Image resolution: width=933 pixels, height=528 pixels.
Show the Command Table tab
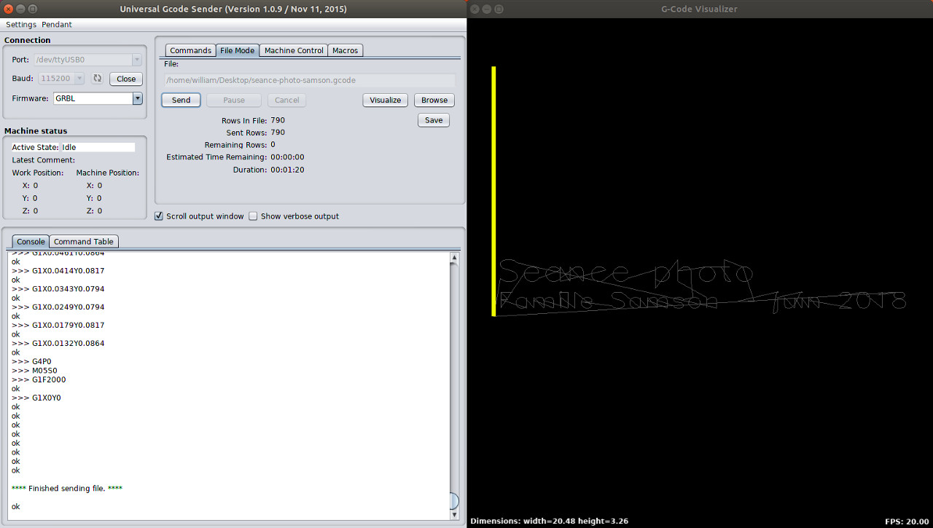pyautogui.click(x=83, y=242)
